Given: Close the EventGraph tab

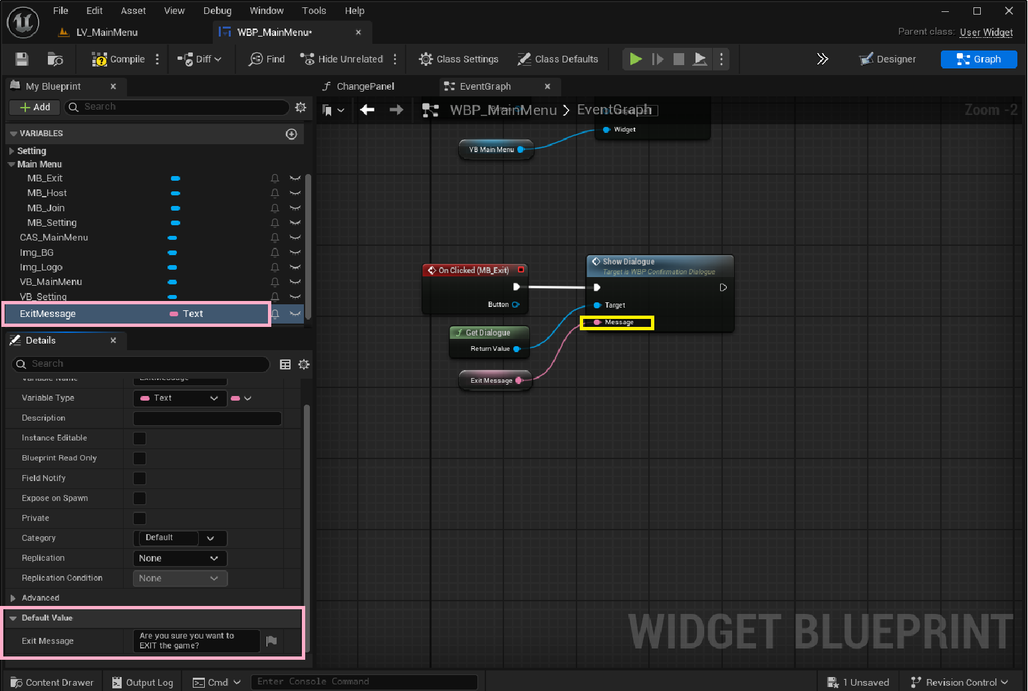Looking at the screenshot, I should tap(547, 86).
